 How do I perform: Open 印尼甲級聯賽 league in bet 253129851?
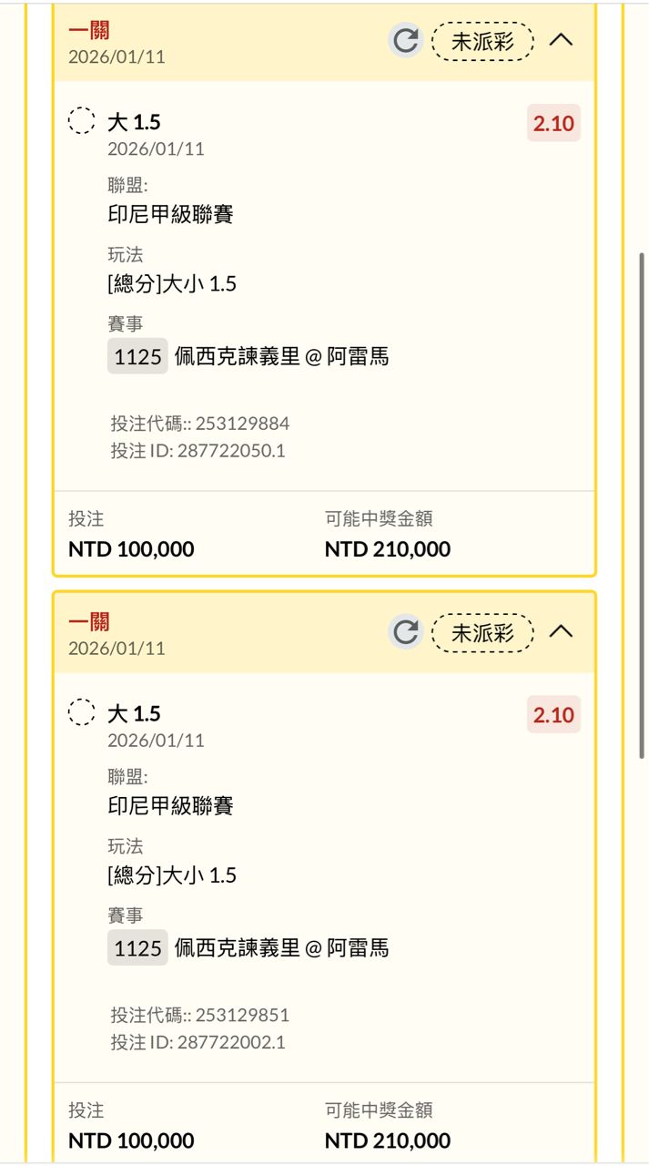pos(170,806)
